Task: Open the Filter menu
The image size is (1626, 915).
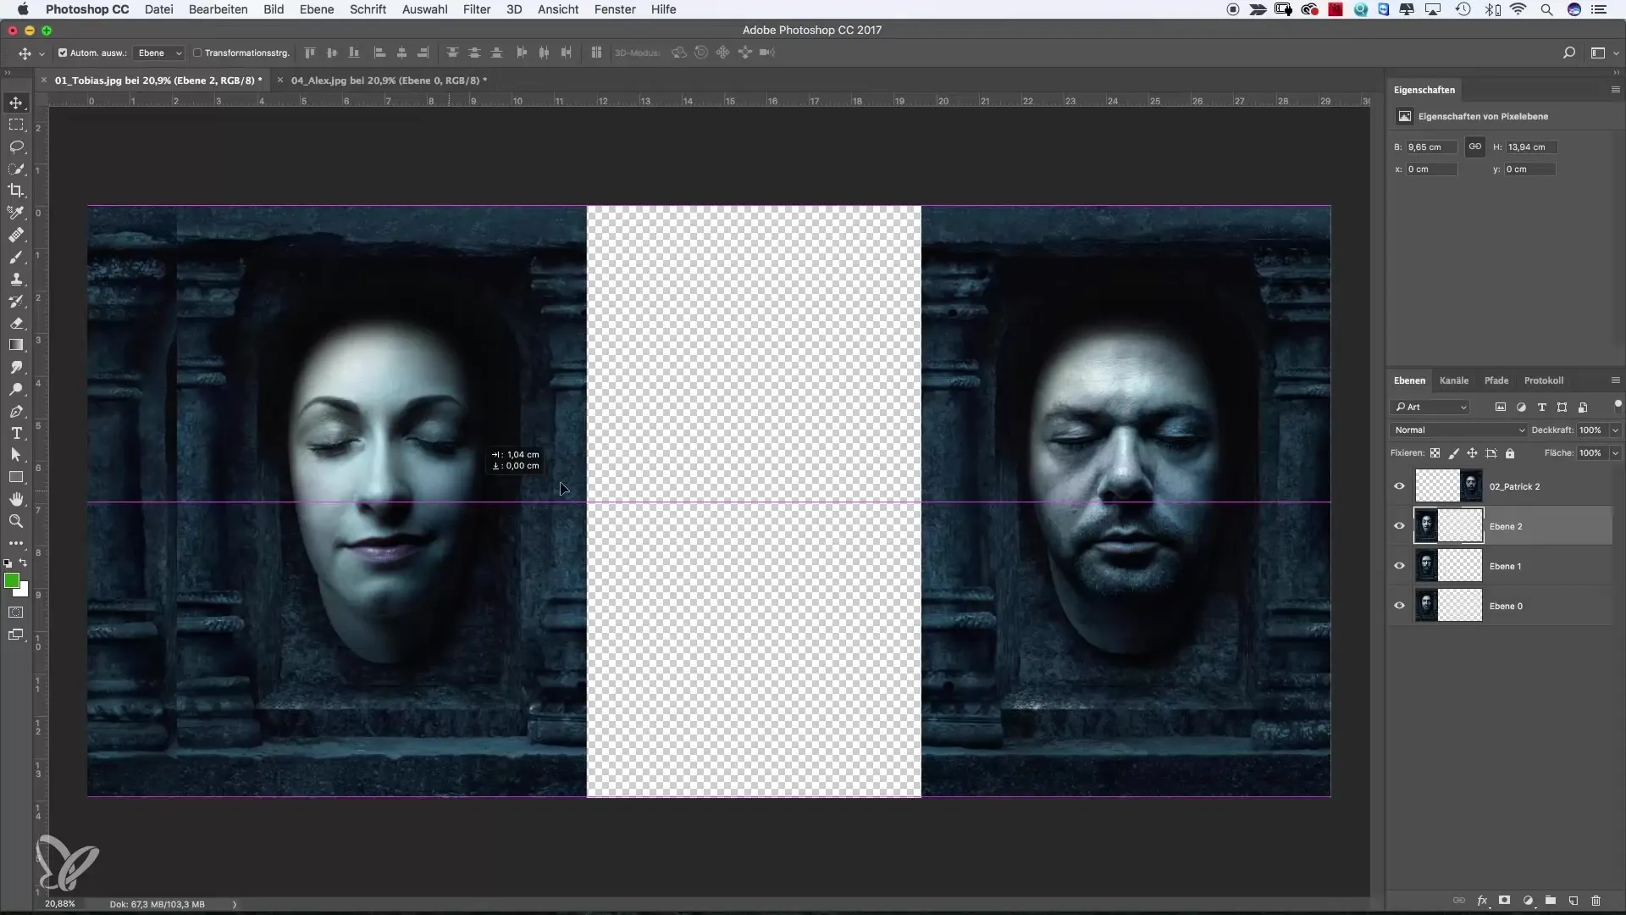Action: [x=477, y=9]
